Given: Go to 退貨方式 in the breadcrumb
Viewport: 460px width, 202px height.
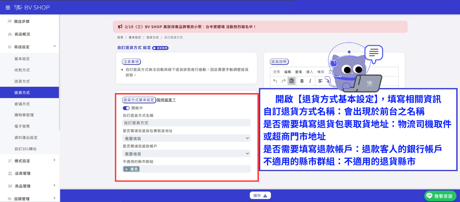Looking at the screenshot, I should (153, 37).
